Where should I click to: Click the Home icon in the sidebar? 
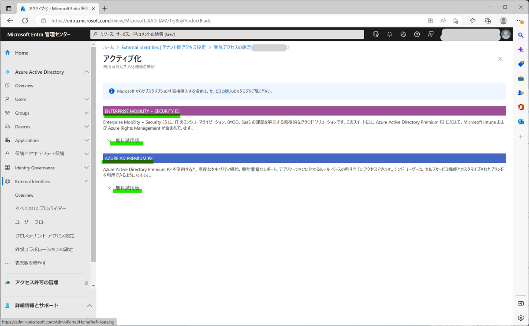[7, 52]
